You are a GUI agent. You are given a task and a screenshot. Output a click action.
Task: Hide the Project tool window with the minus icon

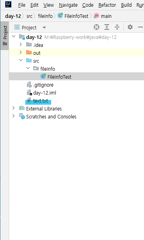[x=140, y=27]
